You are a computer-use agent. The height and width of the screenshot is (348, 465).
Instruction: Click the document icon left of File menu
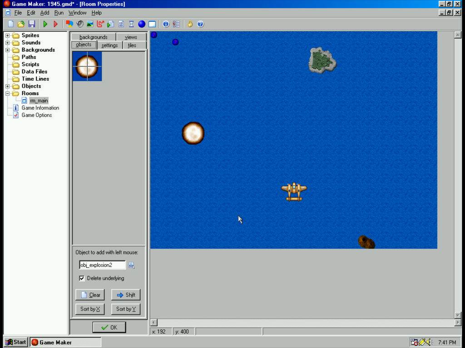(8, 13)
